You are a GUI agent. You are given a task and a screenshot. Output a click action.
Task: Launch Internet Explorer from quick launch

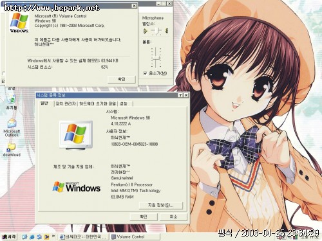(x=32, y=237)
